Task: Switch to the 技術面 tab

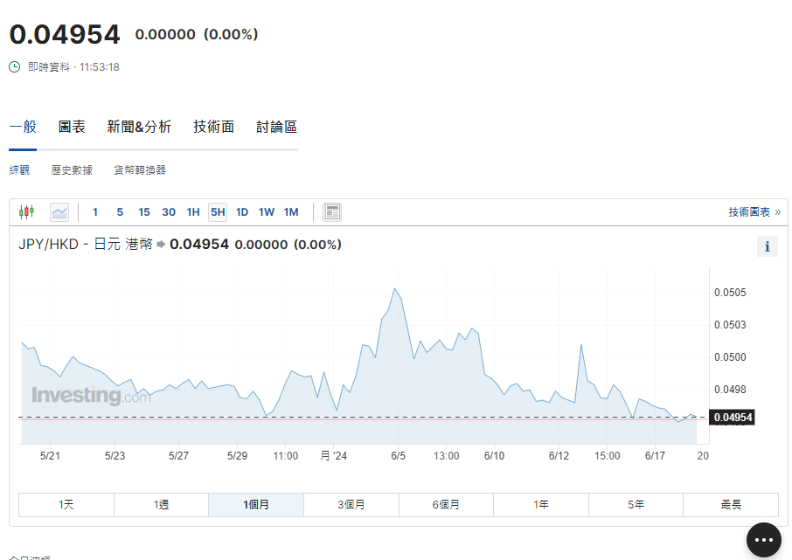Action: pyautogui.click(x=214, y=127)
